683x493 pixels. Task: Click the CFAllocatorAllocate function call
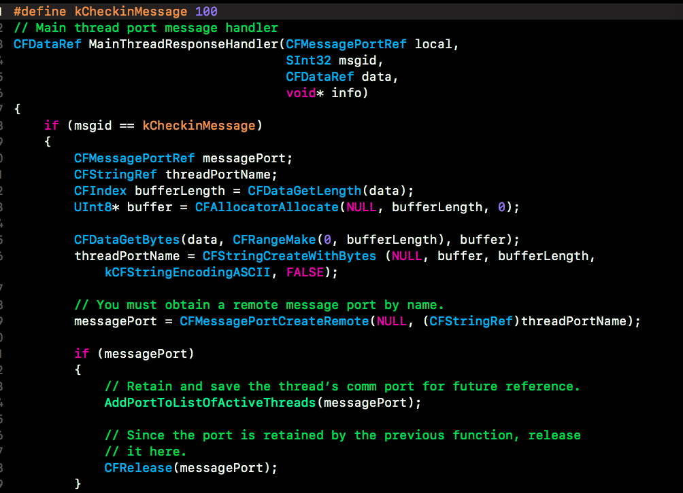[267, 207]
